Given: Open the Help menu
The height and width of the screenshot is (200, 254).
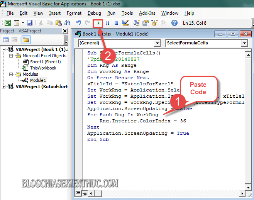Looking at the screenshot, I should coord(189,13).
